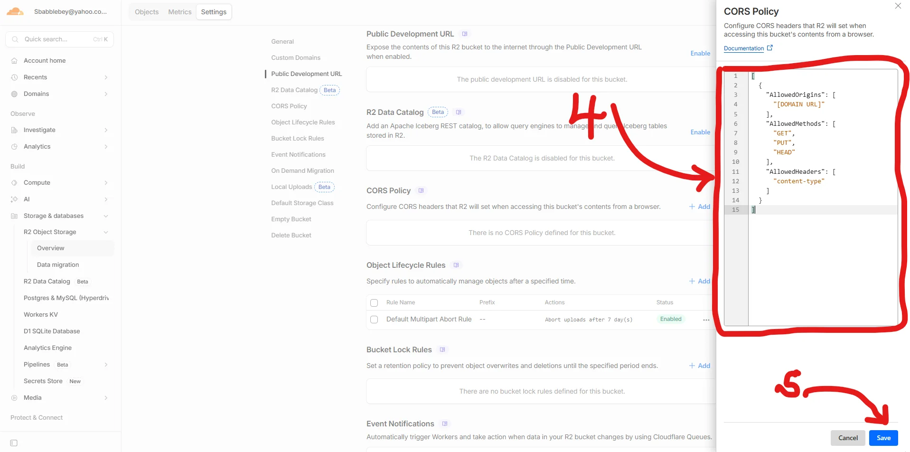Click the Cloudflare logo icon
The image size is (910, 452).
(x=15, y=11)
